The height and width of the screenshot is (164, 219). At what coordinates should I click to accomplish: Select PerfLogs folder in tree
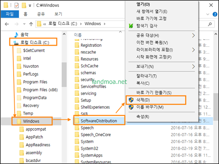coord(31,74)
